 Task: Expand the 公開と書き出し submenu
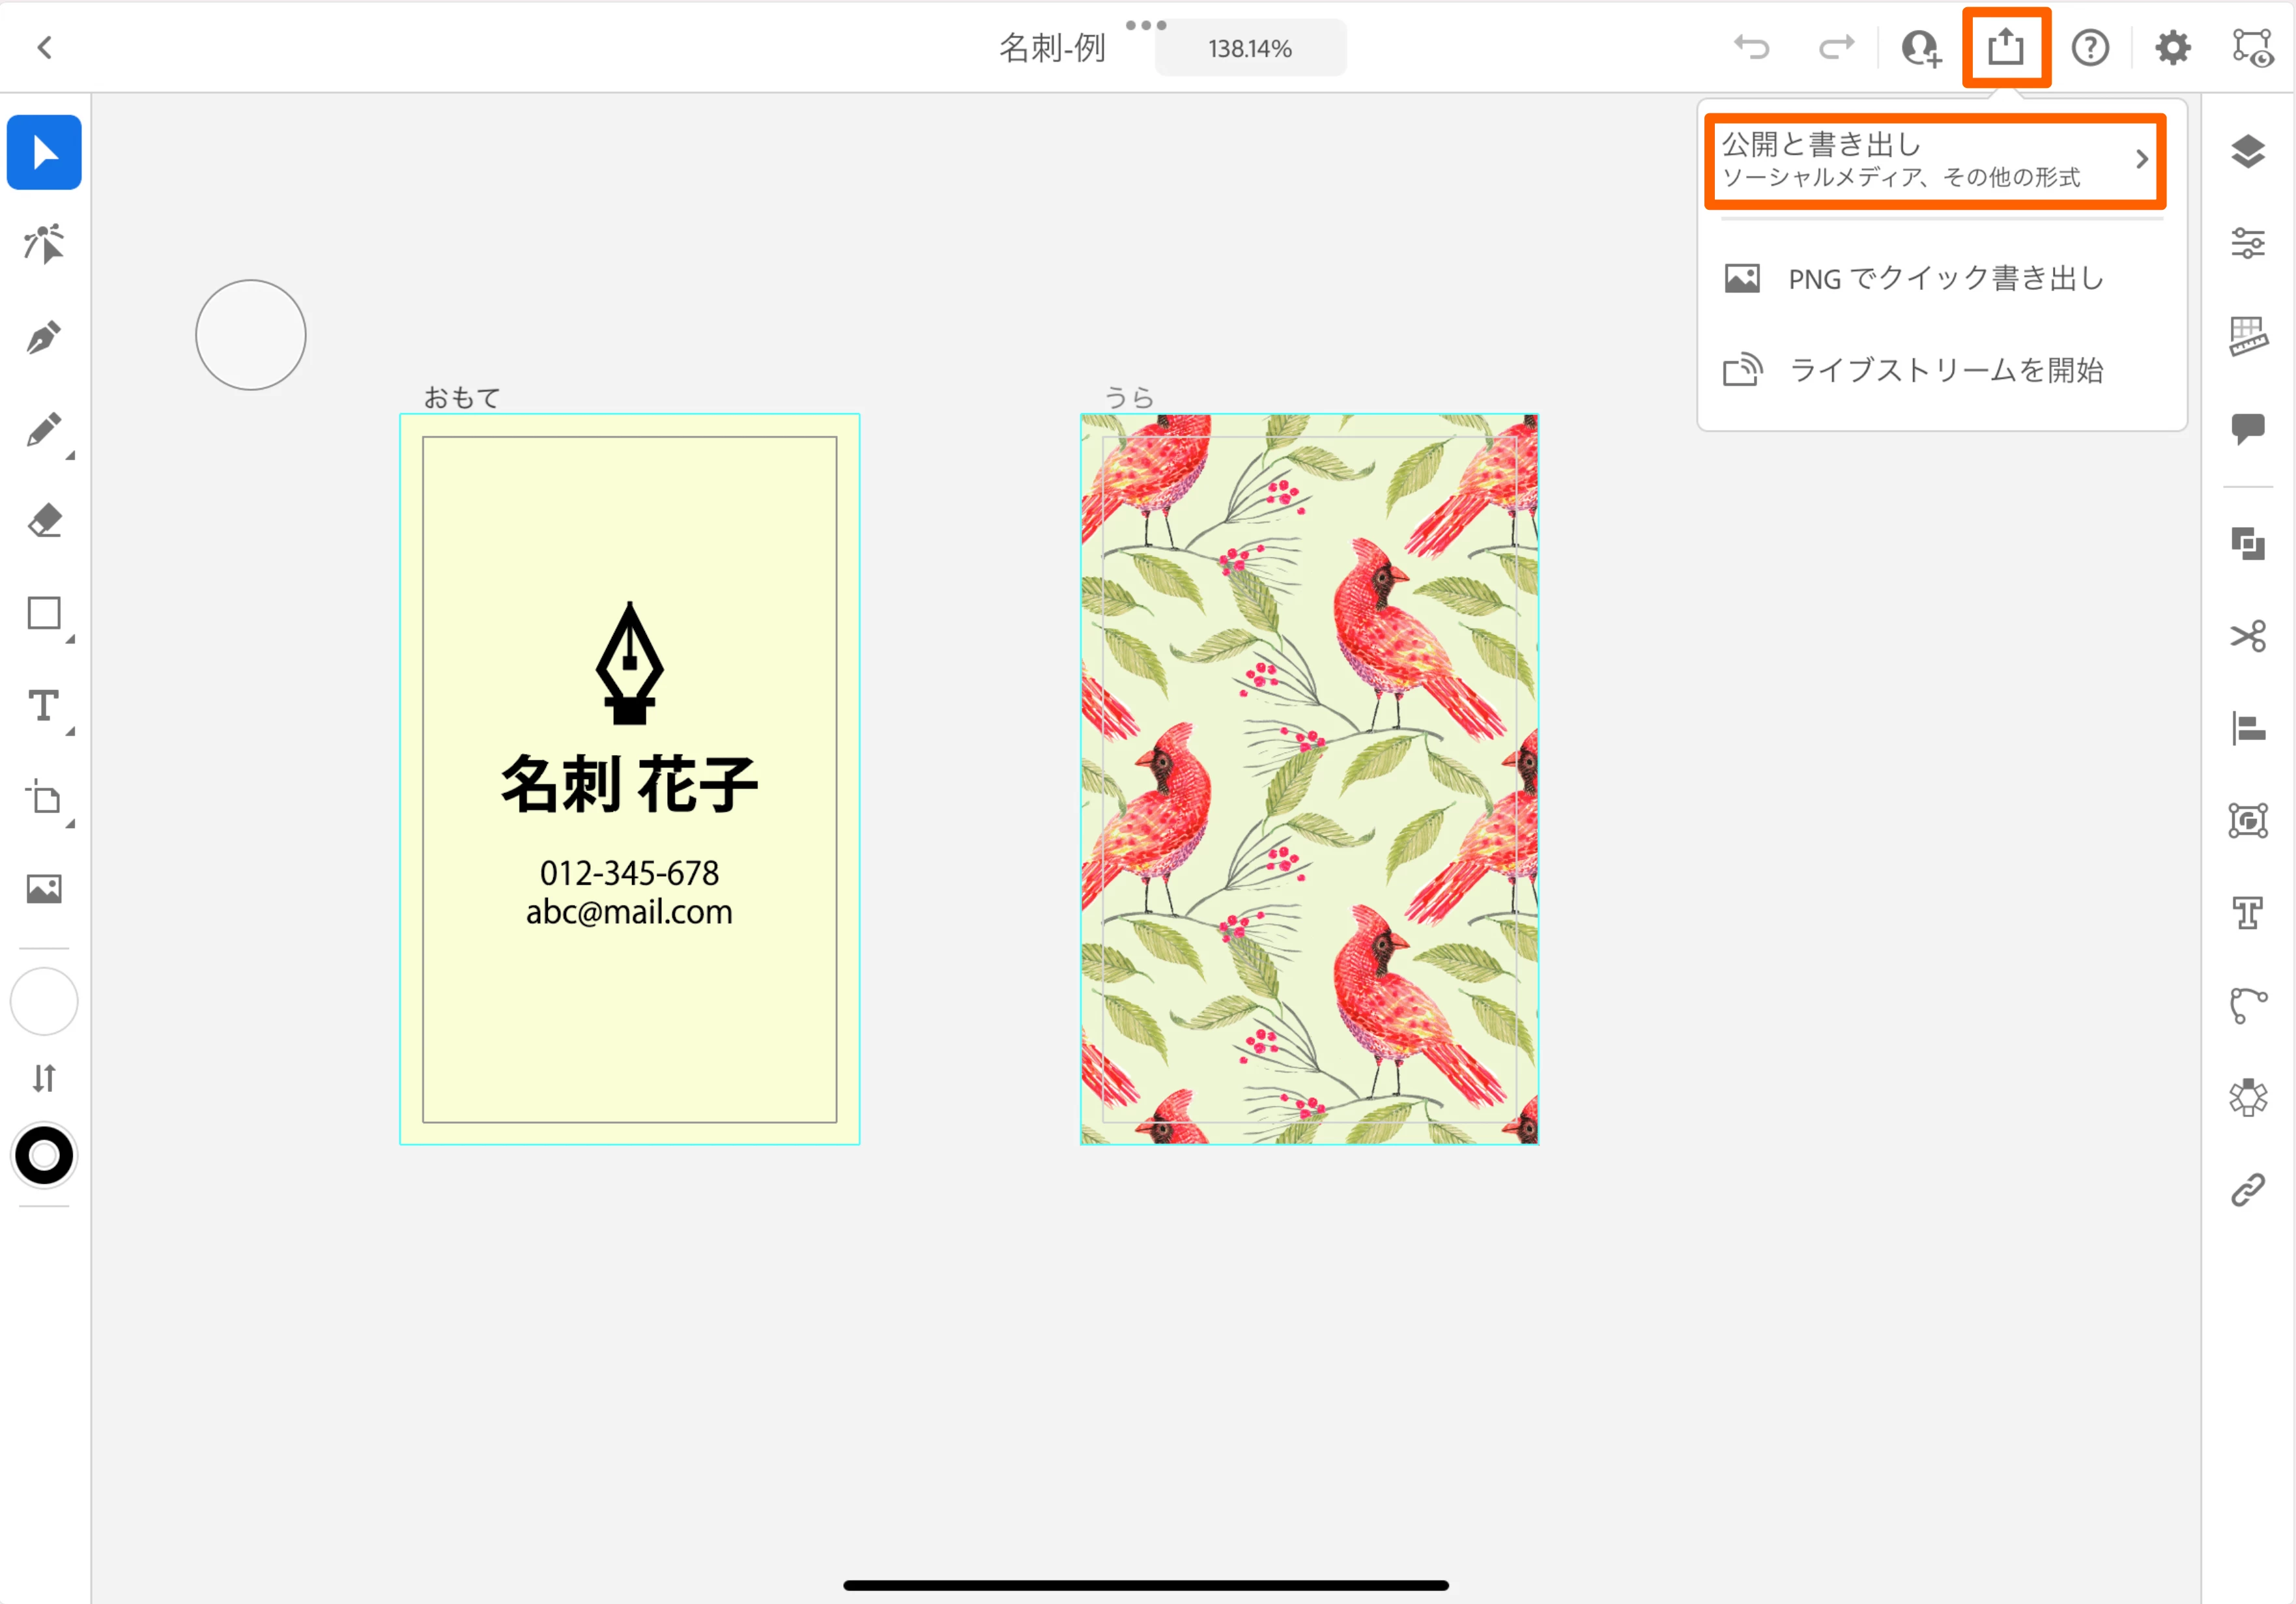(1935, 160)
